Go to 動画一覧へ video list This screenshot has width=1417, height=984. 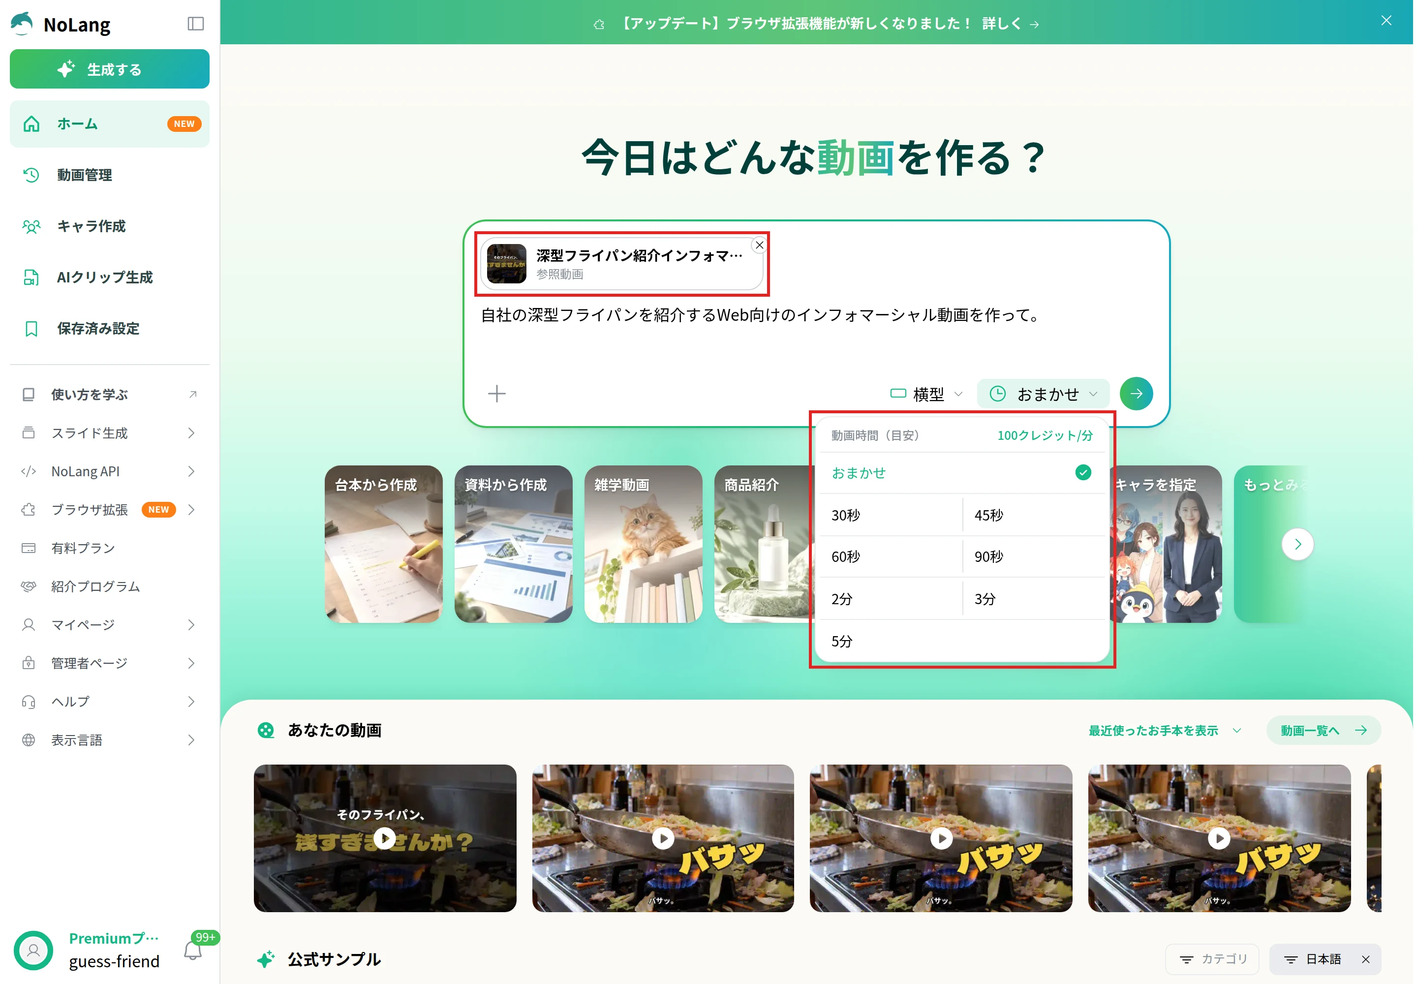pyautogui.click(x=1324, y=731)
